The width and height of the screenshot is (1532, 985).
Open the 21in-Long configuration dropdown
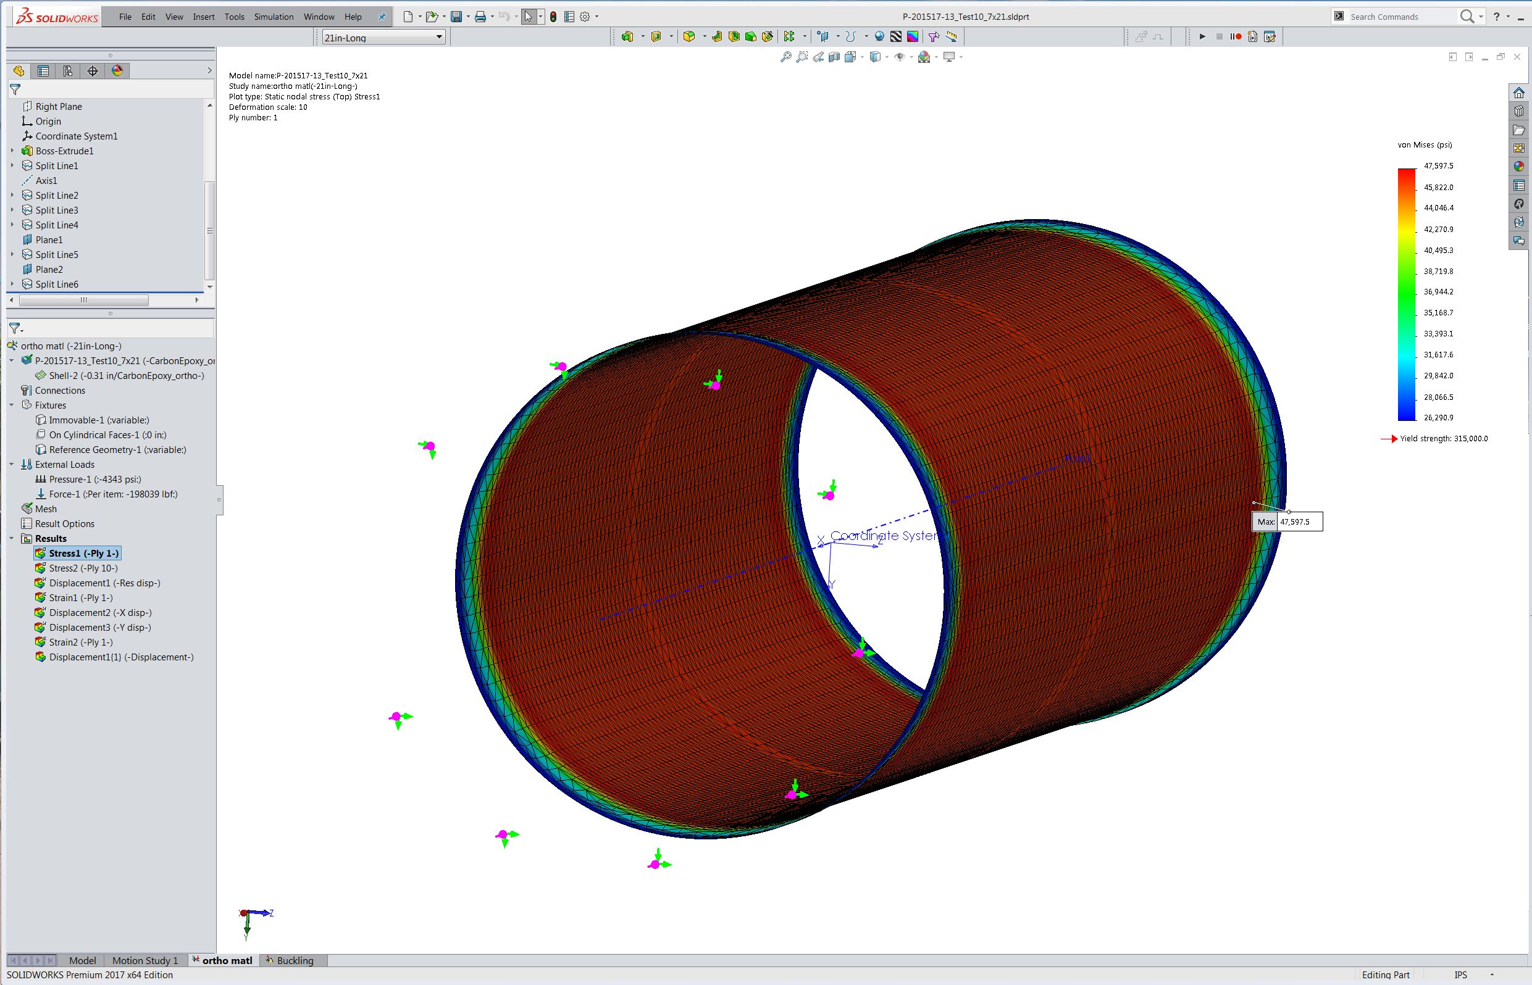click(x=383, y=37)
